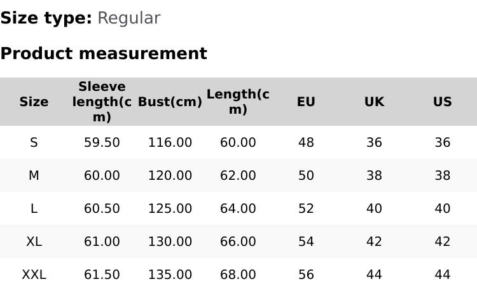Click the Regular size type value
Viewport: 477px width, 291px height.
tap(128, 18)
